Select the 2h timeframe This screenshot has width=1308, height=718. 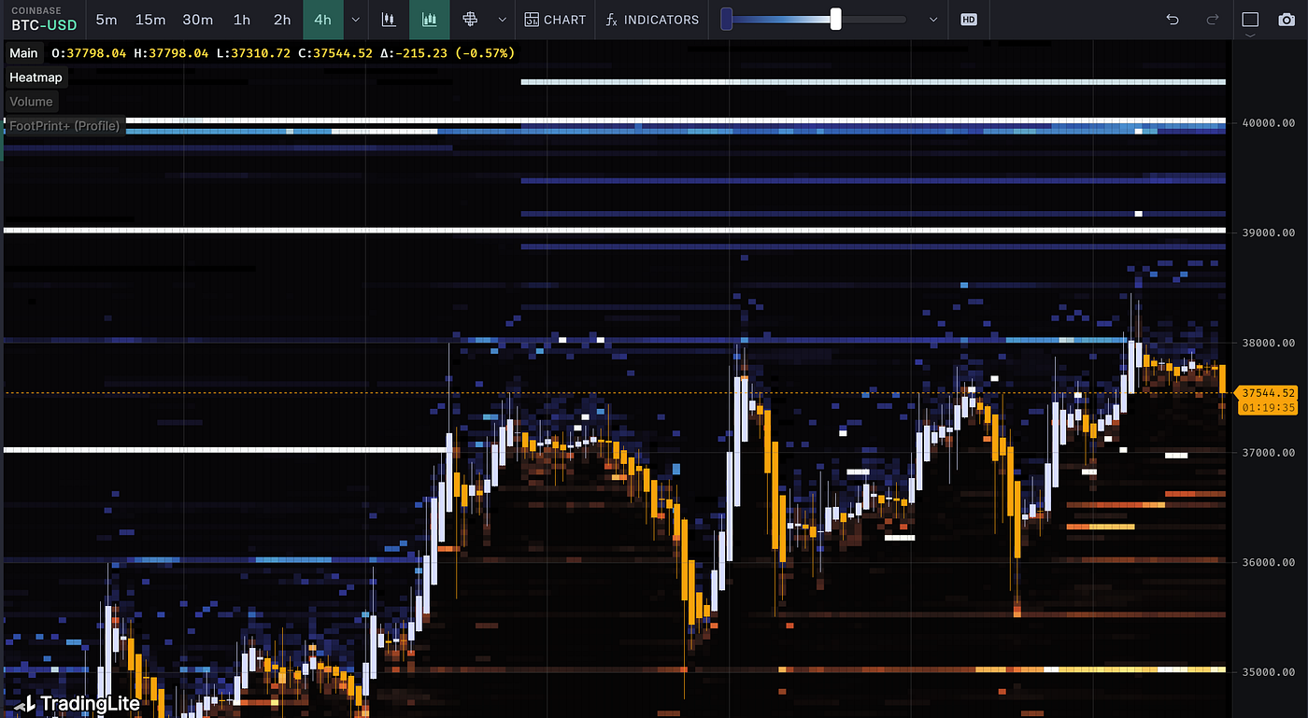(282, 19)
